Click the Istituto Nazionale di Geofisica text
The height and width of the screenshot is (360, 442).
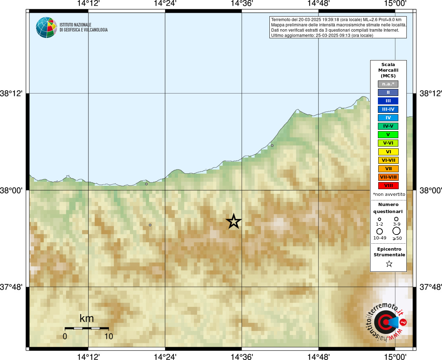pyautogui.click(x=84, y=27)
